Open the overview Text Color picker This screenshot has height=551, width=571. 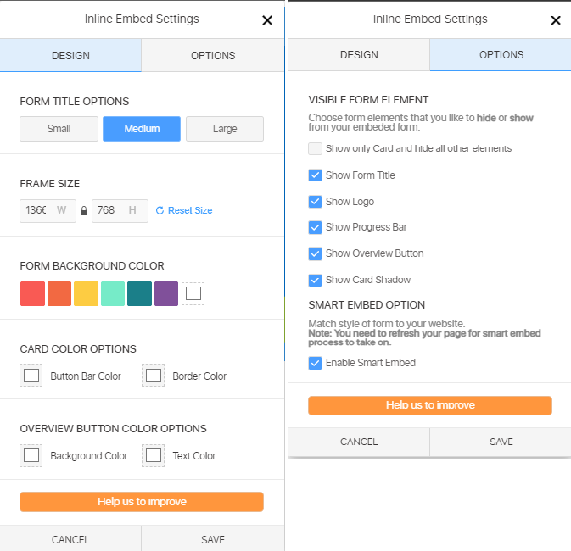point(154,455)
